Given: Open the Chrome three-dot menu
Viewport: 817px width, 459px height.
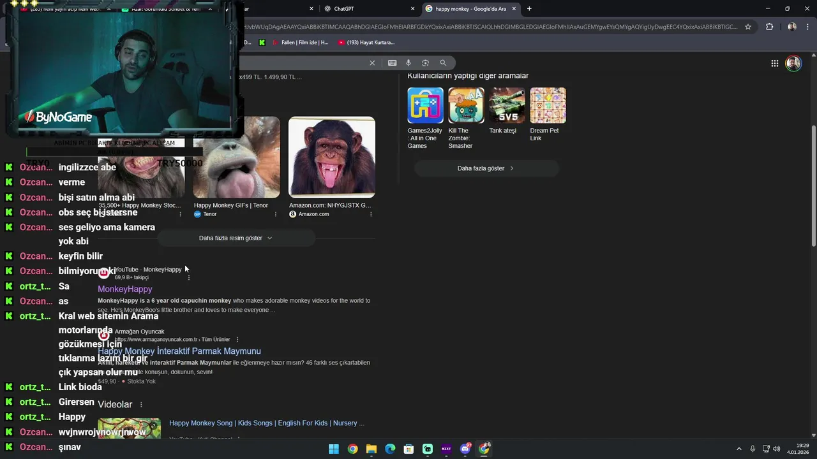Looking at the screenshot, I should click(807, 27).
